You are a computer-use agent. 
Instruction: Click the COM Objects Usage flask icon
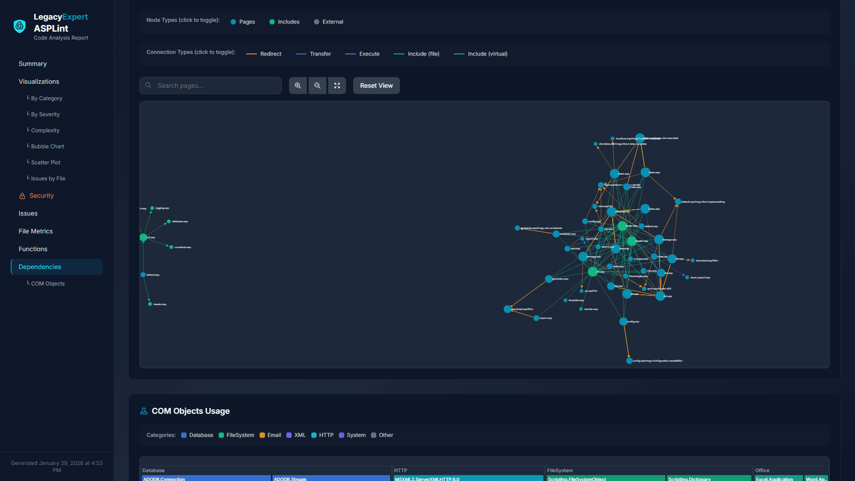(x=144, y=411)
